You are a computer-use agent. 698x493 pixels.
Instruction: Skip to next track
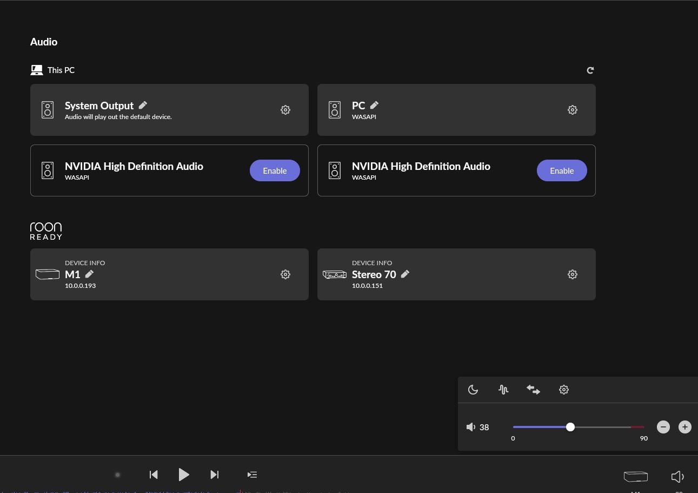(214, 475)
